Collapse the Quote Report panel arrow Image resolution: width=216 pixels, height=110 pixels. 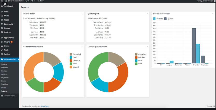[x=147, y=14]
